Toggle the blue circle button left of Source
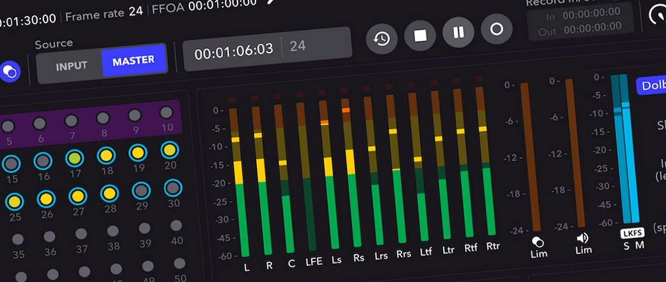 coord(10,71)
